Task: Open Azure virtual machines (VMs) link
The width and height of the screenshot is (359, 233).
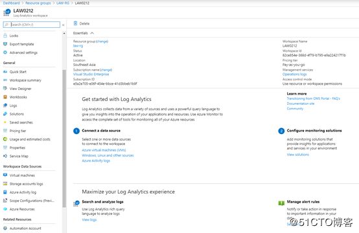Action: tap(104, 150)
